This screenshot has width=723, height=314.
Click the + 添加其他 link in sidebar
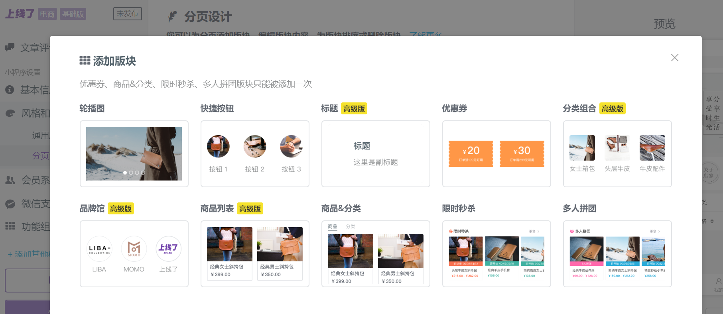(x=29, y=254)
